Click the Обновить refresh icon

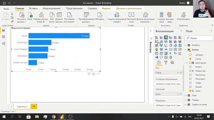tap(100, 16)
